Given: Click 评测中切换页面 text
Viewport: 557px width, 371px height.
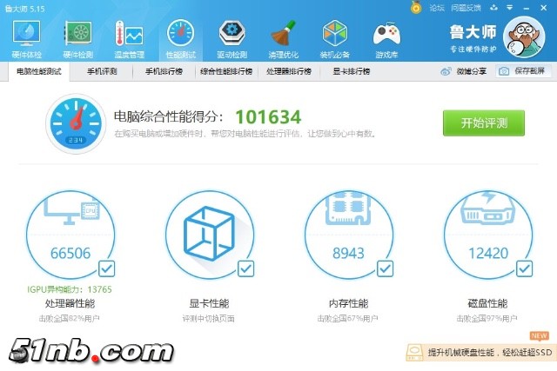Looking at the screenshot, I should pyautogui.click(x=209, y=319).
